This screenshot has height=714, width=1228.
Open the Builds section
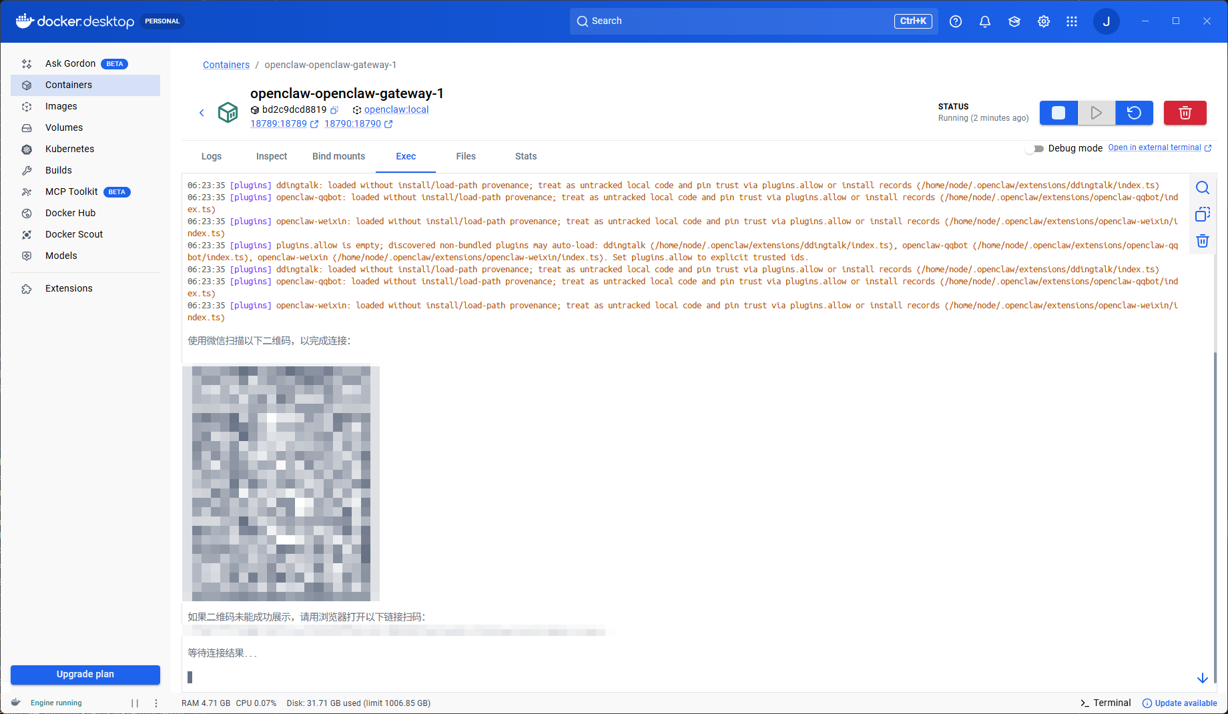(x=85, y=170)
